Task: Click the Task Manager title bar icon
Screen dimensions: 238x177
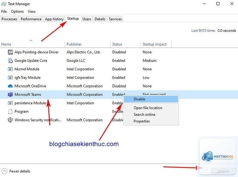Action: [x=4, y=4]
